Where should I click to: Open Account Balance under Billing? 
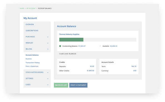32,55
